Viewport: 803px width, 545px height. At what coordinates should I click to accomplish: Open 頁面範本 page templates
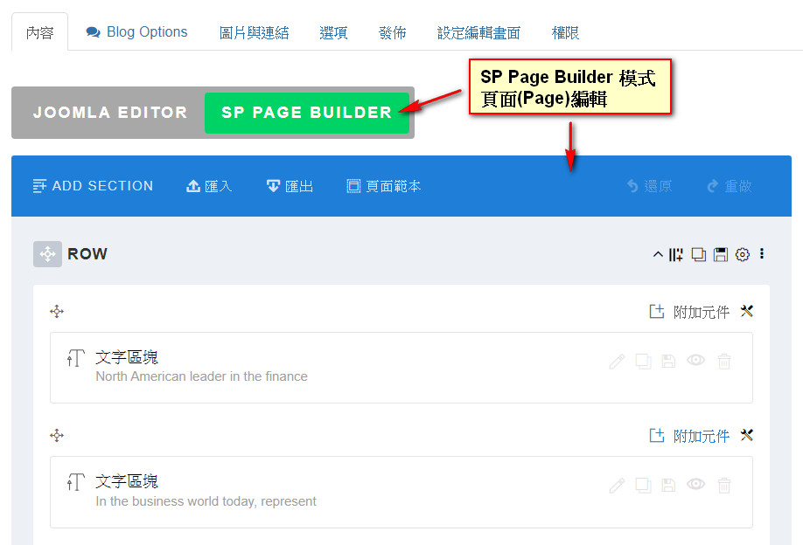(x=384, y=186)
